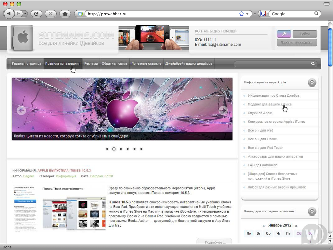Open Unlock для разных версий прошивок link

[277, 187]
